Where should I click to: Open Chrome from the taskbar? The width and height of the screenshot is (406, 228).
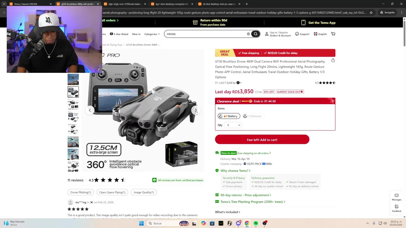pyautogui.click(x=247, y=223)
